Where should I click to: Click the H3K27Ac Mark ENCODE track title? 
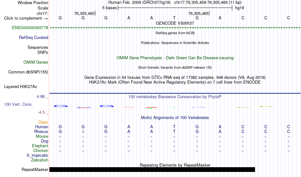point(175,82)
